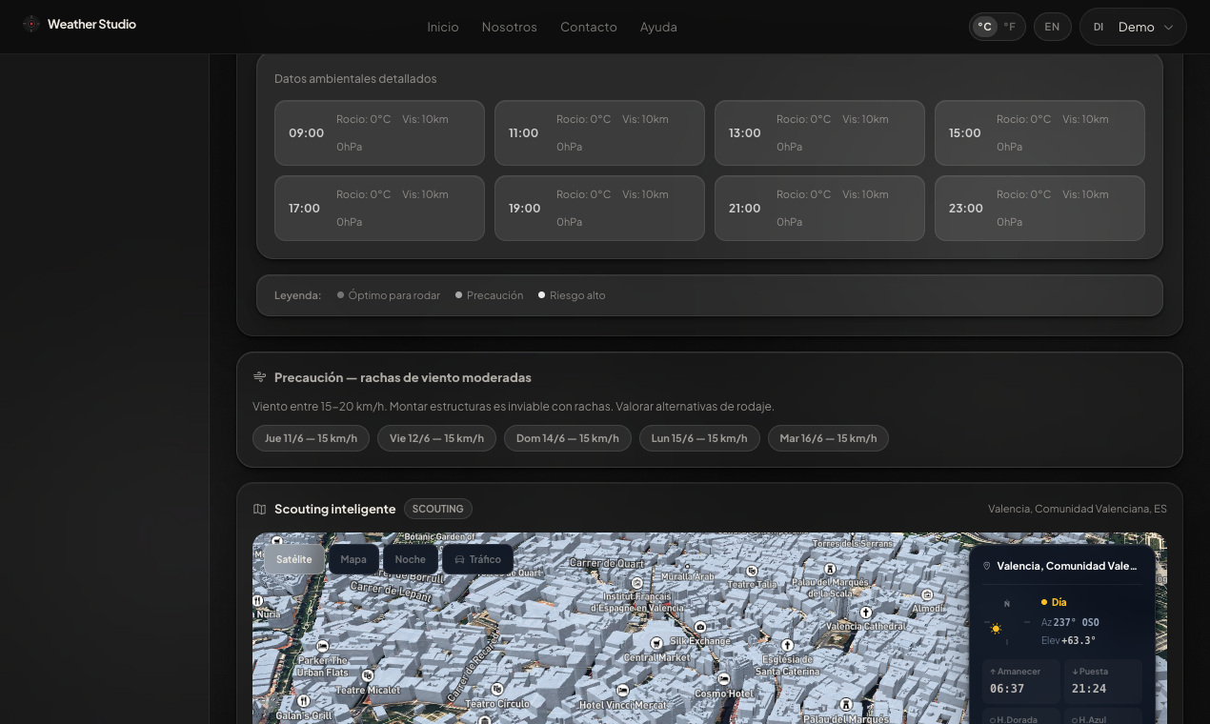The width and height of the screenshot is (1210, 724).
Task: Click Amanecer 06:37 sunrise tile
Action: click(x=1021, y=681)
